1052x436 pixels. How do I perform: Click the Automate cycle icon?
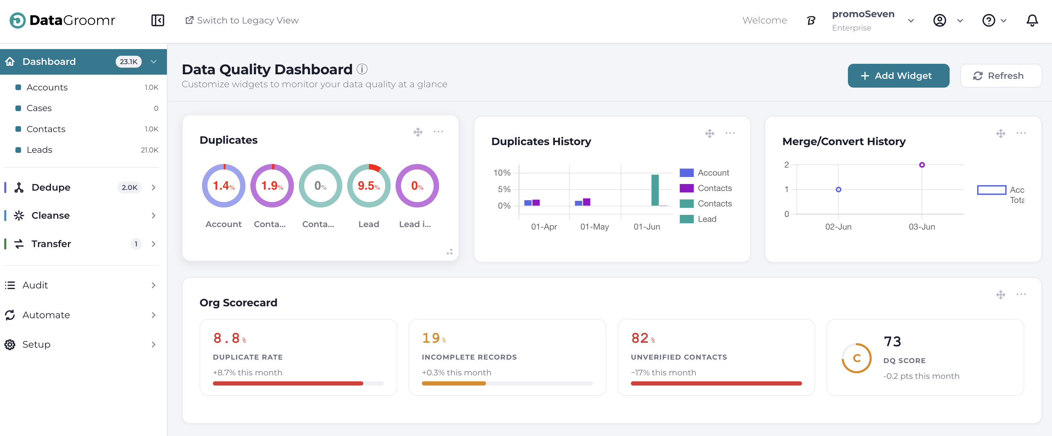(x=10, y=315)
